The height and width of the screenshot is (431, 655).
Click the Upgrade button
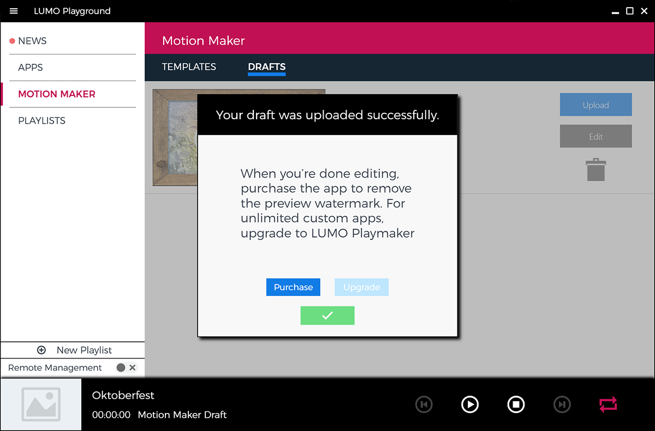(x=361, y=287)
